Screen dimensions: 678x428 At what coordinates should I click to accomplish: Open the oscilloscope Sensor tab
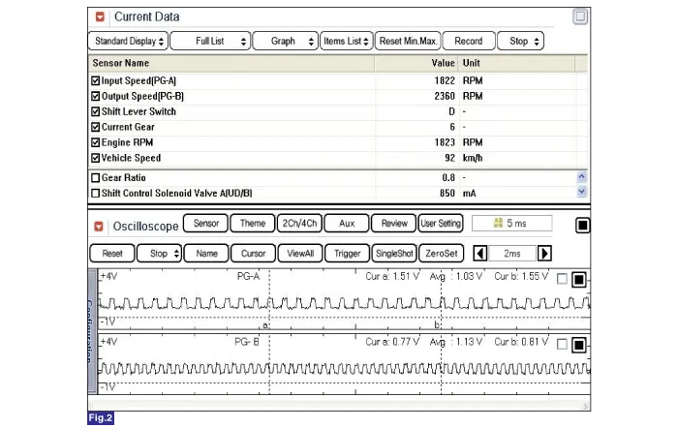pyautogui.click(x=205, y=224)
